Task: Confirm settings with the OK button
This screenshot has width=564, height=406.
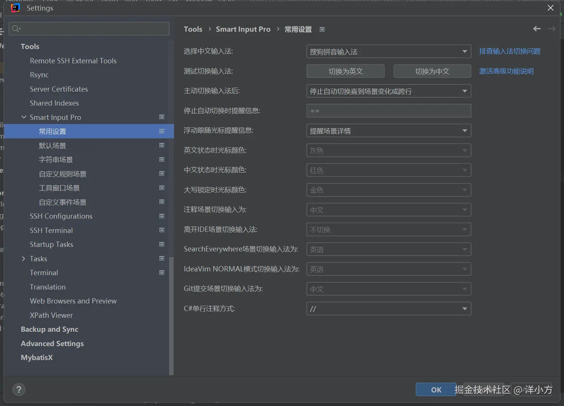Action: coord(436,390)
